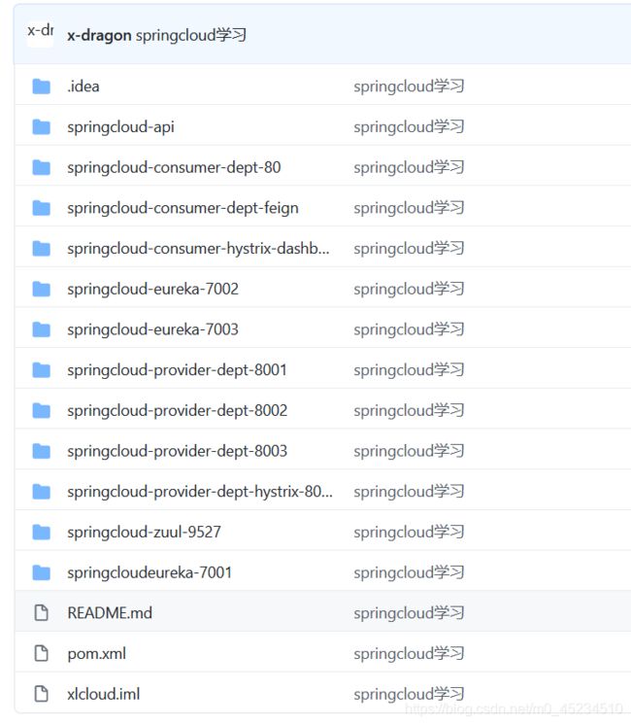Viewport: 631px width, 725px height.
Task: Open the springcloud-consumer-hystrix-dashb... folder
Action: pyautogui.click(x=199, y=249)
